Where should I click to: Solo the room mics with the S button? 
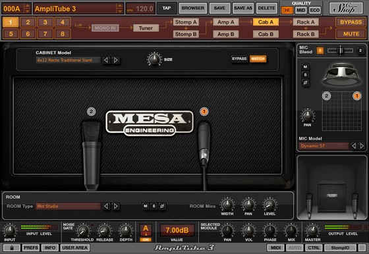tap(154, 206)
